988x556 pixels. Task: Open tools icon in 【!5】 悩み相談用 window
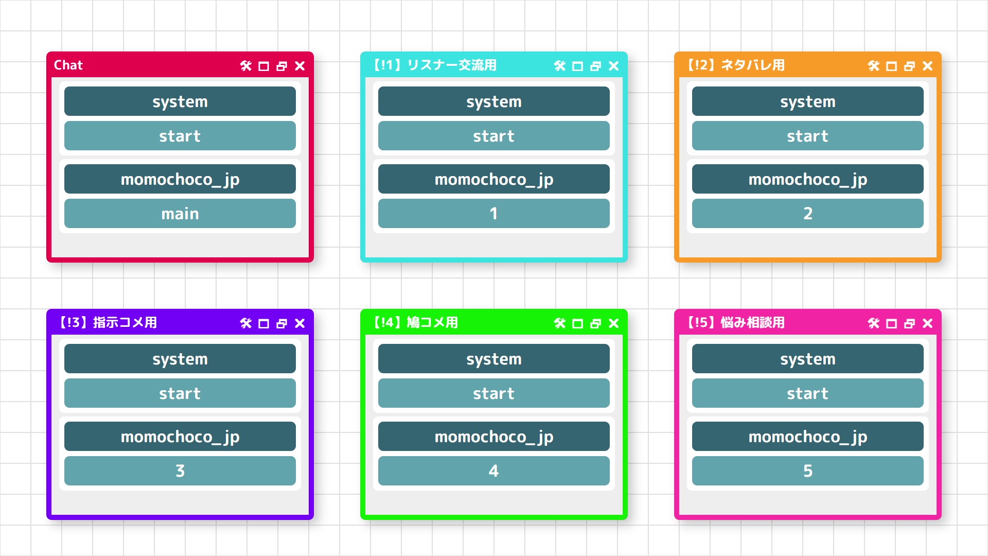click(874, 323)
